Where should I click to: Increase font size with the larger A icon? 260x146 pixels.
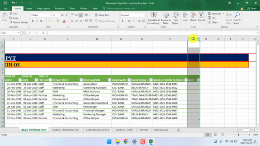coord(62,15)
